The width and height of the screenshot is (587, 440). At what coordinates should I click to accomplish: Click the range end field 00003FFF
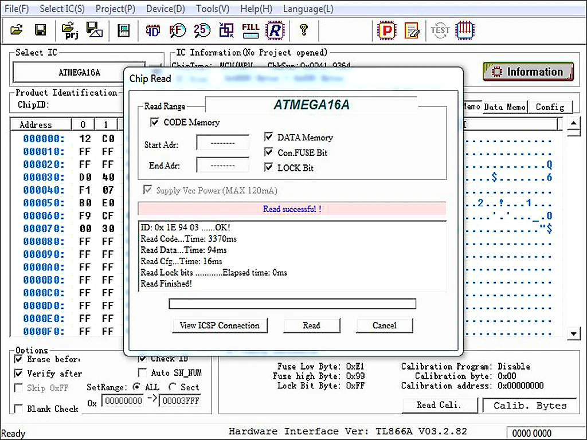click(x=181, y=401)
